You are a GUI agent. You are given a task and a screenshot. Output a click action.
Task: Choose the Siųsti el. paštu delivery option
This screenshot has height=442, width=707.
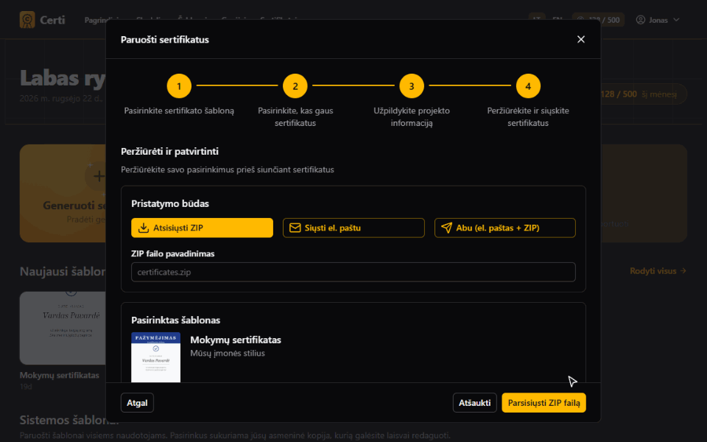point(353,228)
